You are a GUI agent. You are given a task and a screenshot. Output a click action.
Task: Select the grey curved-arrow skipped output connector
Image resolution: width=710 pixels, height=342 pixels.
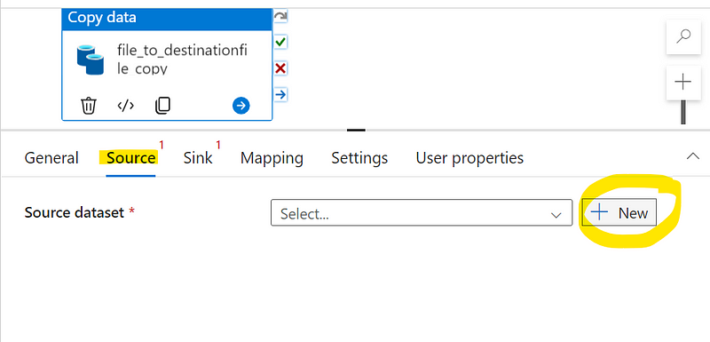pyautogui.click(x=280, y=17)
